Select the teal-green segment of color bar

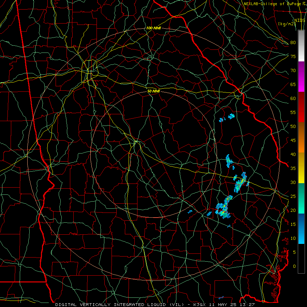tap(301, 198)
